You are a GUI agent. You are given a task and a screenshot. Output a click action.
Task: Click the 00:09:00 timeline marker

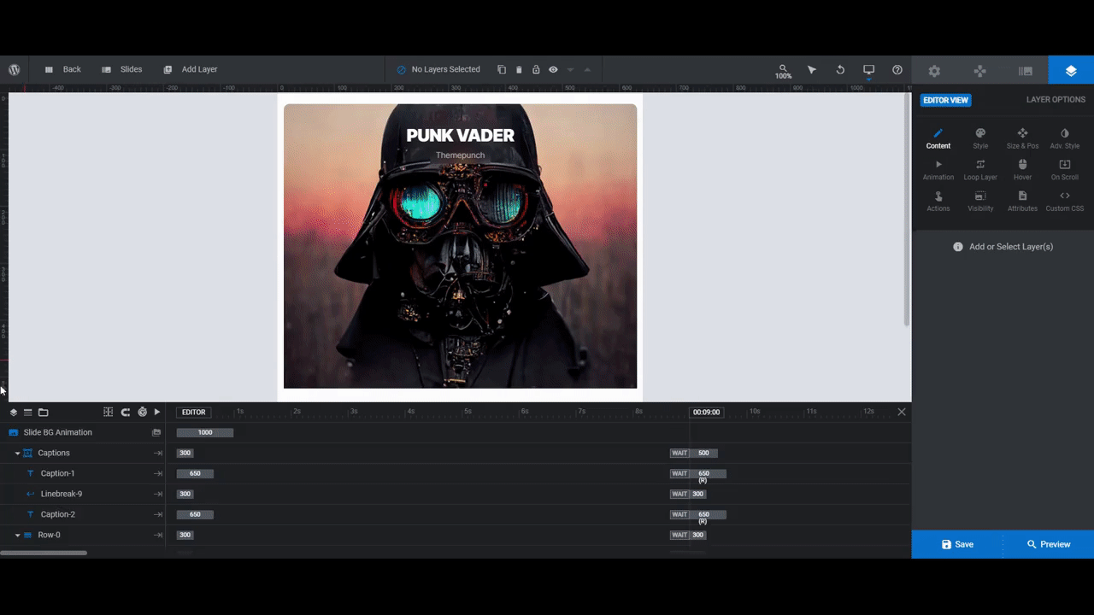[706, 412]
